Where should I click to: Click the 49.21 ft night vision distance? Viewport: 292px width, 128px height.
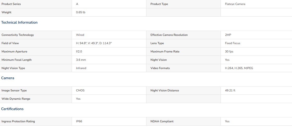[230, 91]
